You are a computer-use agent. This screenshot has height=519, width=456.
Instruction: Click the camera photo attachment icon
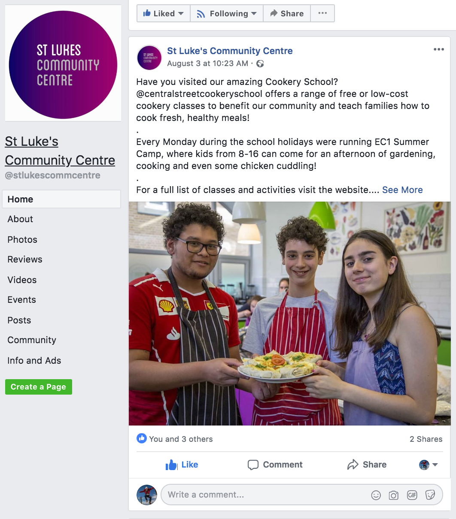pos(393,495)
